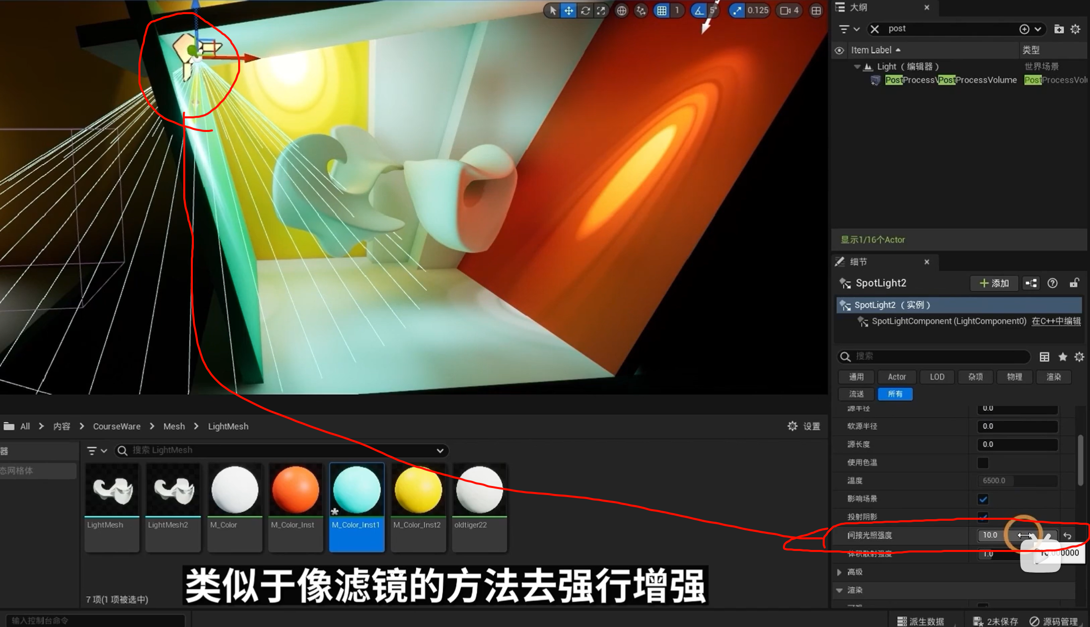The height and width of the screenshot is (627, 1090).
Task: Lock the details panel padlock icon
Action: pos(1074,283)
